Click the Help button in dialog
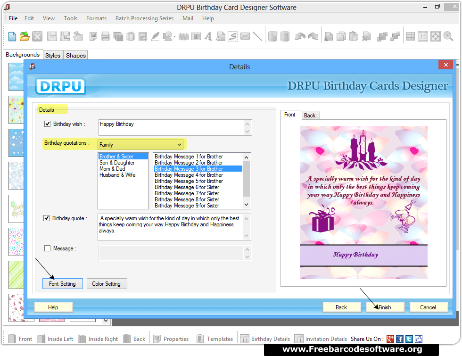The image size is (462, 356). coord(53,307)
